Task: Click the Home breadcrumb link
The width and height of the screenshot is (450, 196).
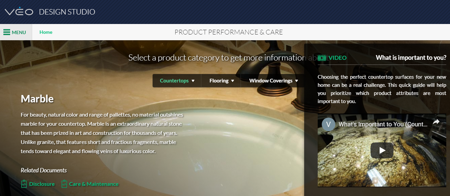Action: tap(46, 32)
